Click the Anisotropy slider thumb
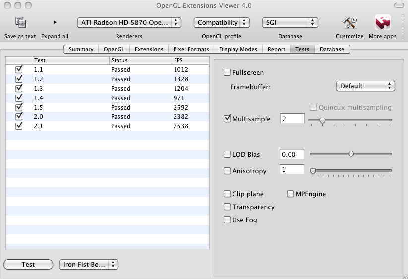This screenshot has height=279, width=408. [313, 171]
